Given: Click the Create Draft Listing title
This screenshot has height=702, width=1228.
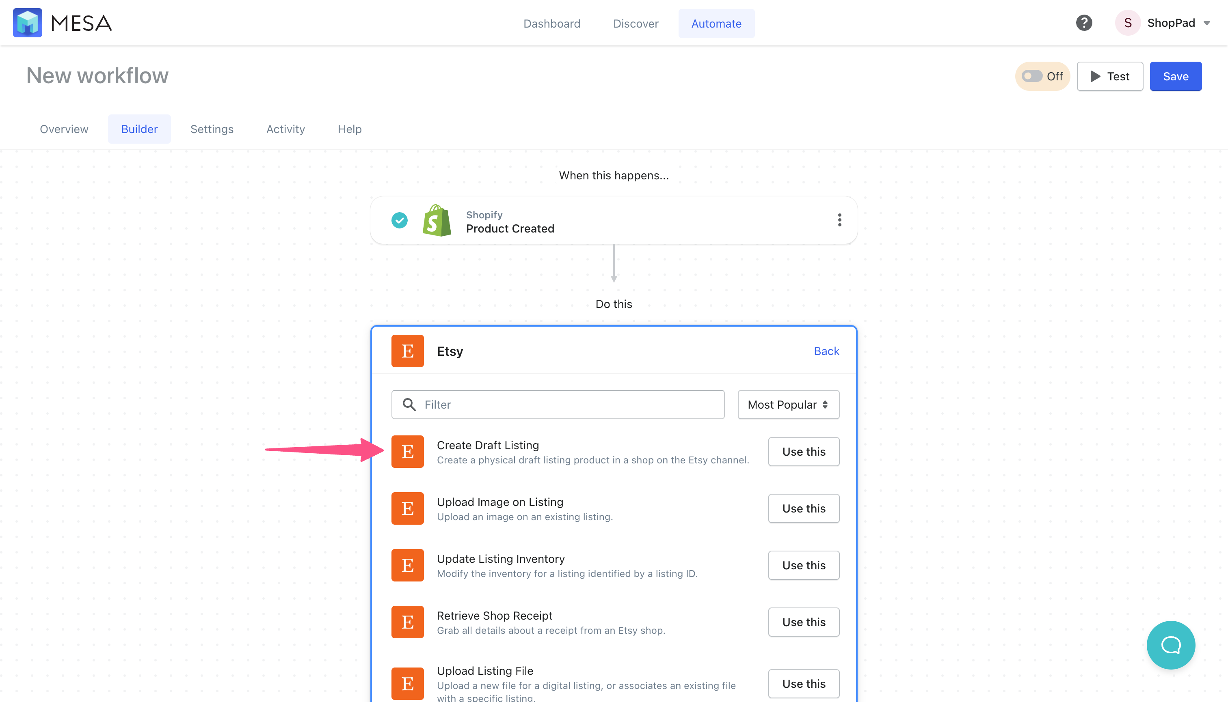Looking at the screenshot, I should coord(488,445).
